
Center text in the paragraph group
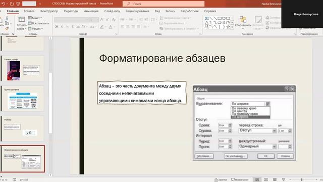coord(128,27)
